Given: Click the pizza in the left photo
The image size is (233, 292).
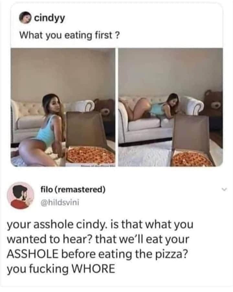Looking at the screenshot, I should [91, 154].
